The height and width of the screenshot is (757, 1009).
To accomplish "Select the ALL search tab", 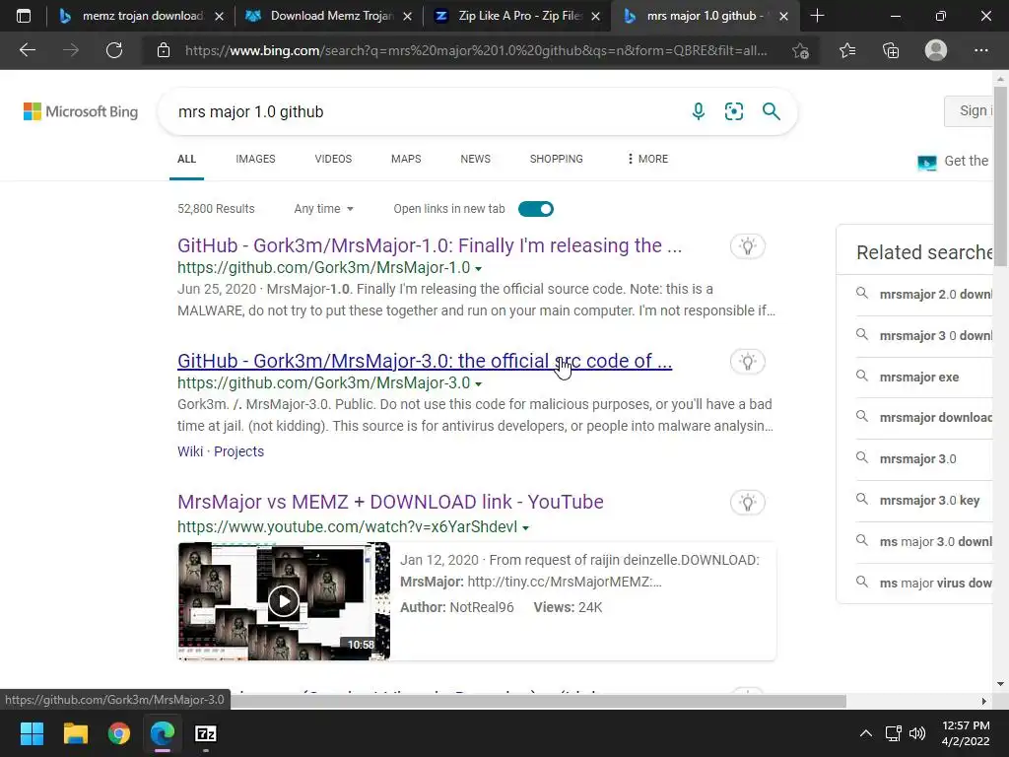I will pos(186,159).
